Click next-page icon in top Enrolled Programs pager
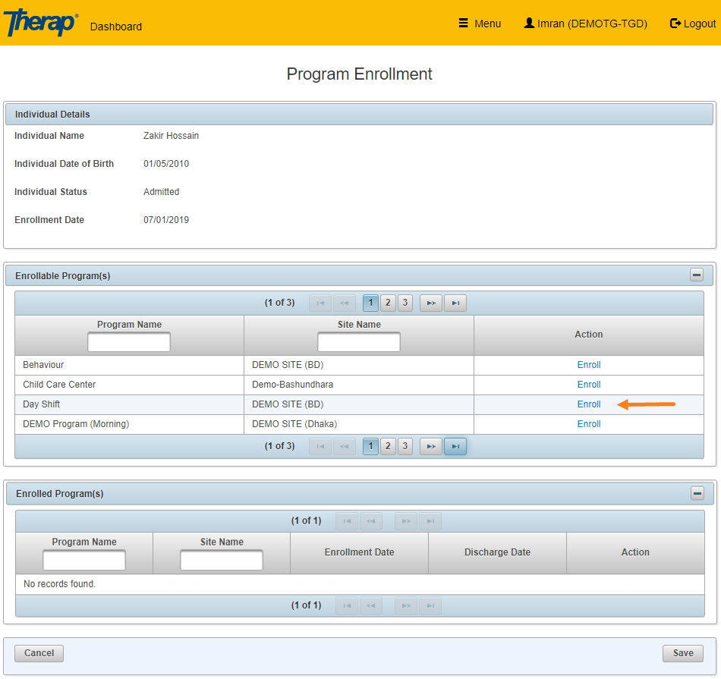Viewport: 721px width, 679px height. [x=406, y=521]
